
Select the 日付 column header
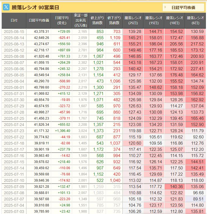click(x=14, y=20)
